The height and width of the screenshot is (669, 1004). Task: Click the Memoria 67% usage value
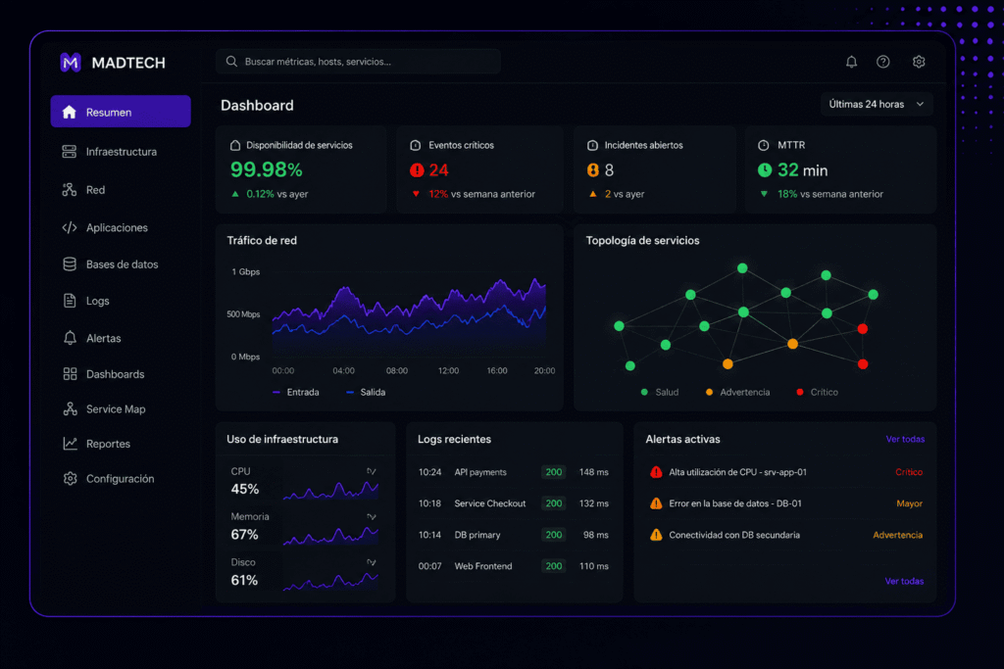(244, 535)
